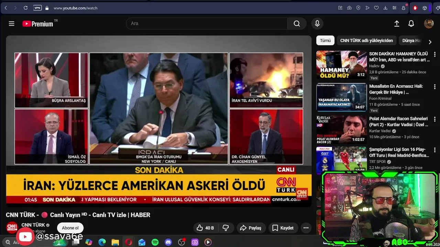Viewport: 440px width, 247px height.
Task: Show more filter chips with the right chevron
Action: click(430, 42)
